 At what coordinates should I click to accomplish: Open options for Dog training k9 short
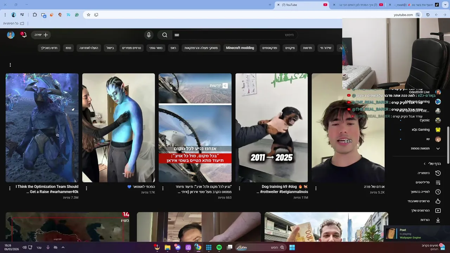tap(239, 188)
